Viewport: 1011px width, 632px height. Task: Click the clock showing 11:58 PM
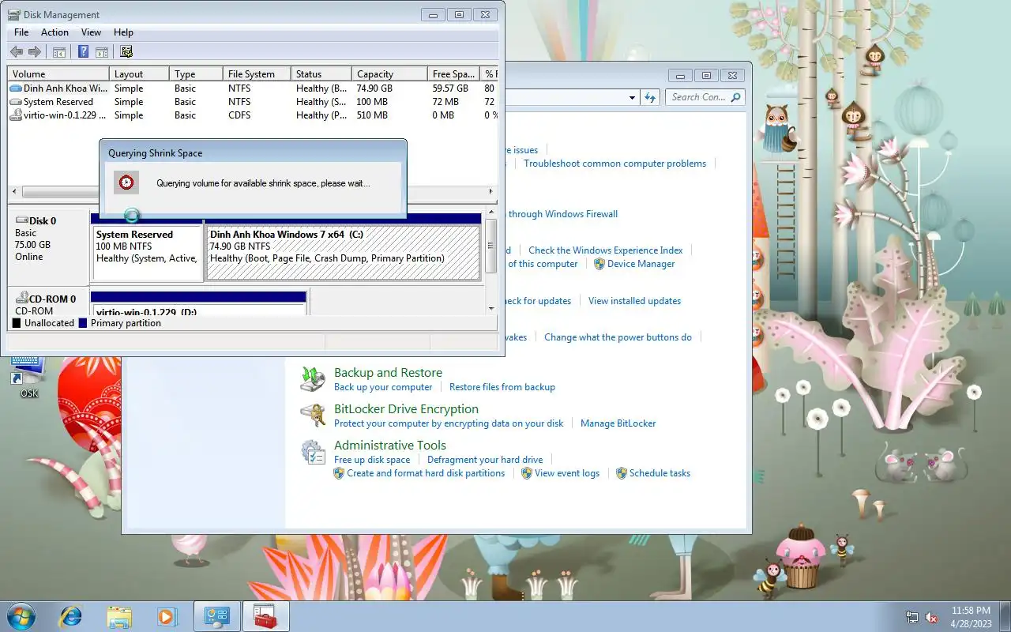(x=971, y=611)
